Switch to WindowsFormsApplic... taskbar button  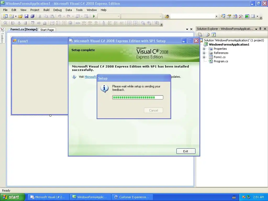[90, 197]
